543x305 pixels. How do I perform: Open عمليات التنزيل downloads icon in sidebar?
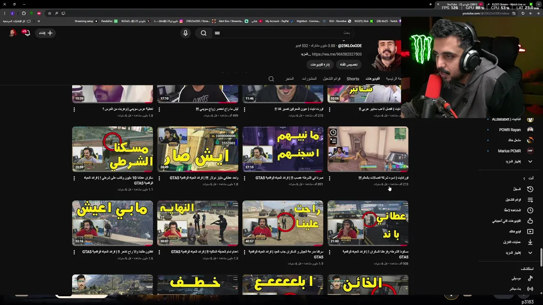point(530,242)
